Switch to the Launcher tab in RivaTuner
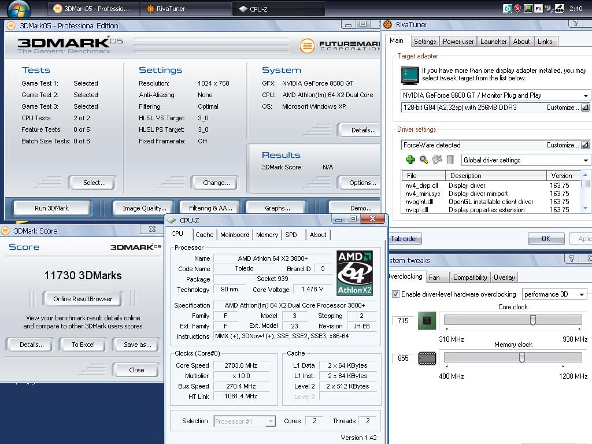This screenshot has width=592, height=444. [493, 42]
